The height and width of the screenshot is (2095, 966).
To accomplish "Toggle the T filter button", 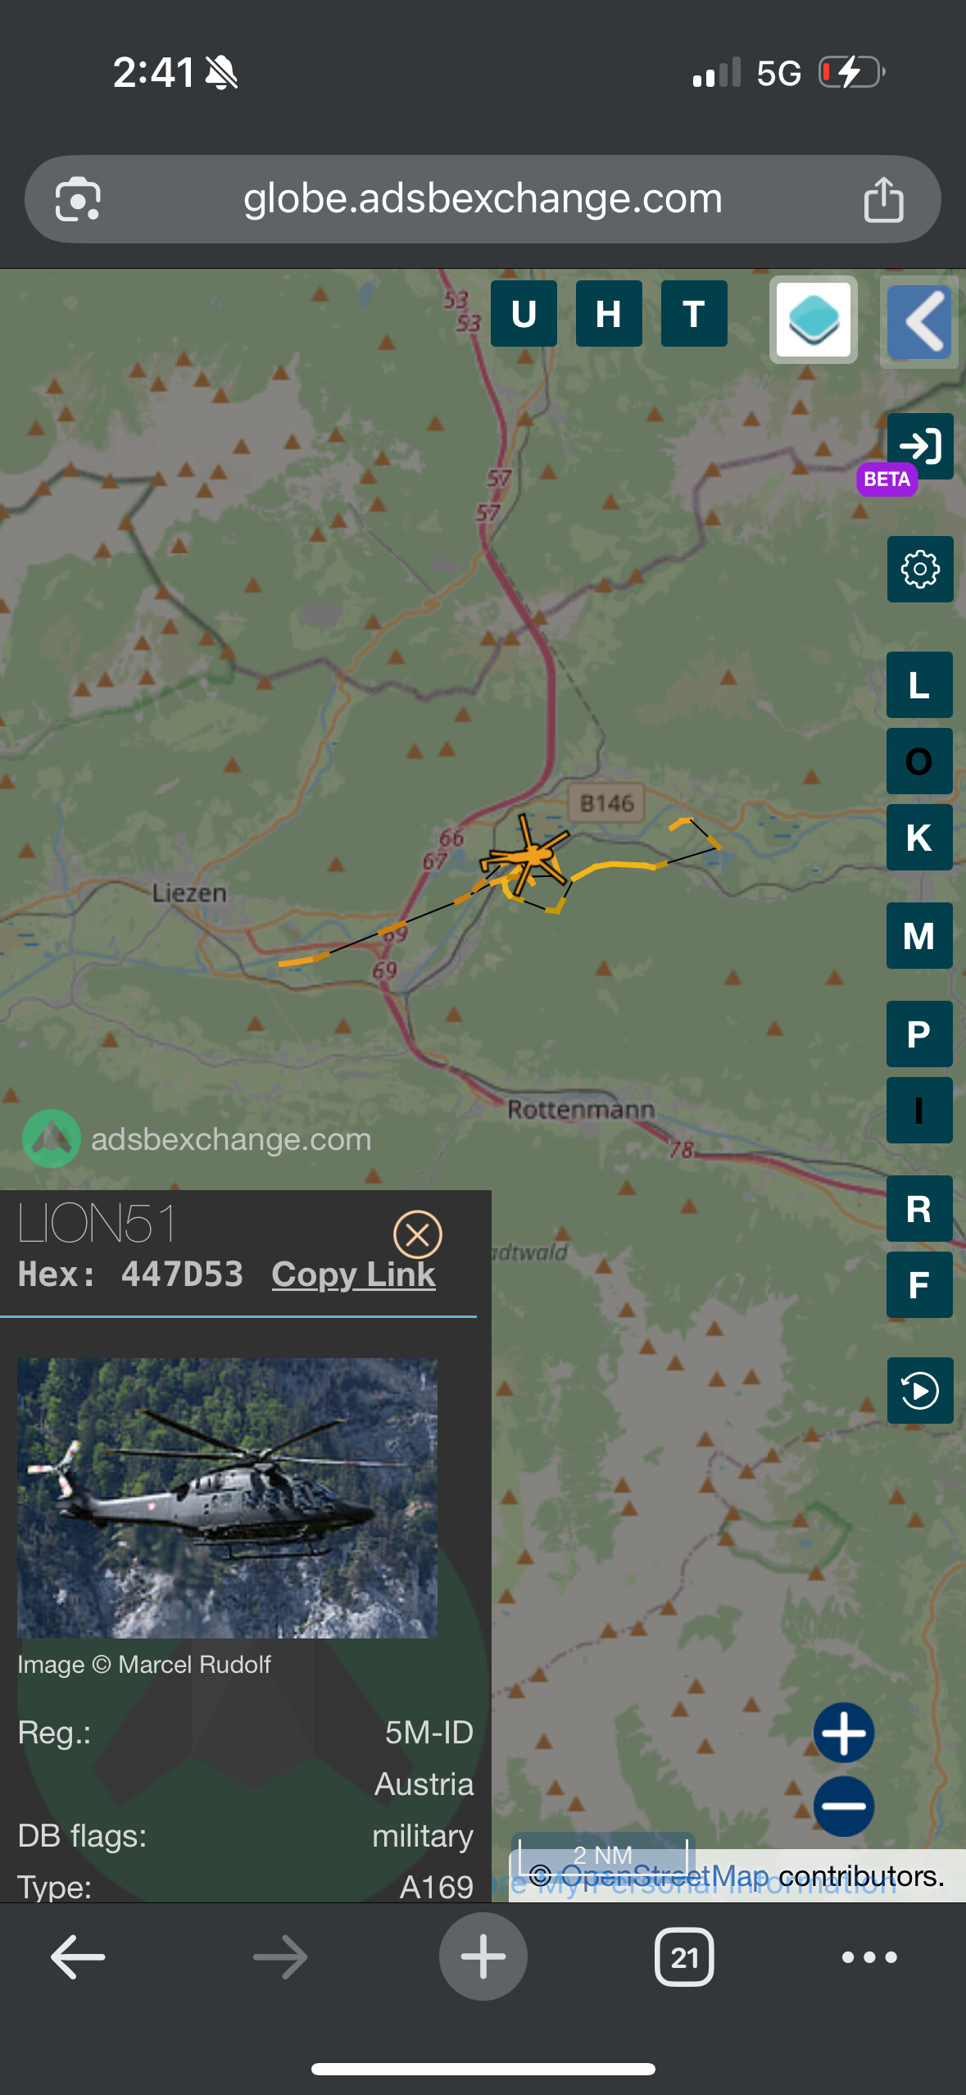I will point(694,313).
